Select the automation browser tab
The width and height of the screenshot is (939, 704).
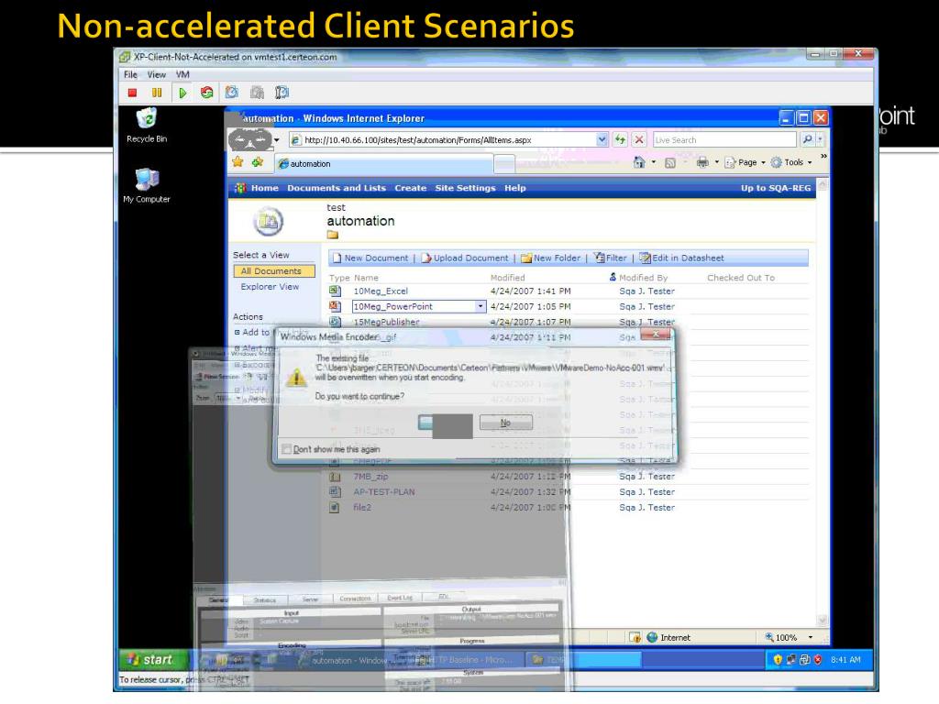pos(384,163)
